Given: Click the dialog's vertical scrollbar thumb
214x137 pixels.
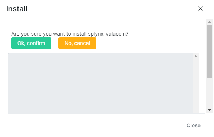Looking at the screenshot, I should tap(210, 51).
